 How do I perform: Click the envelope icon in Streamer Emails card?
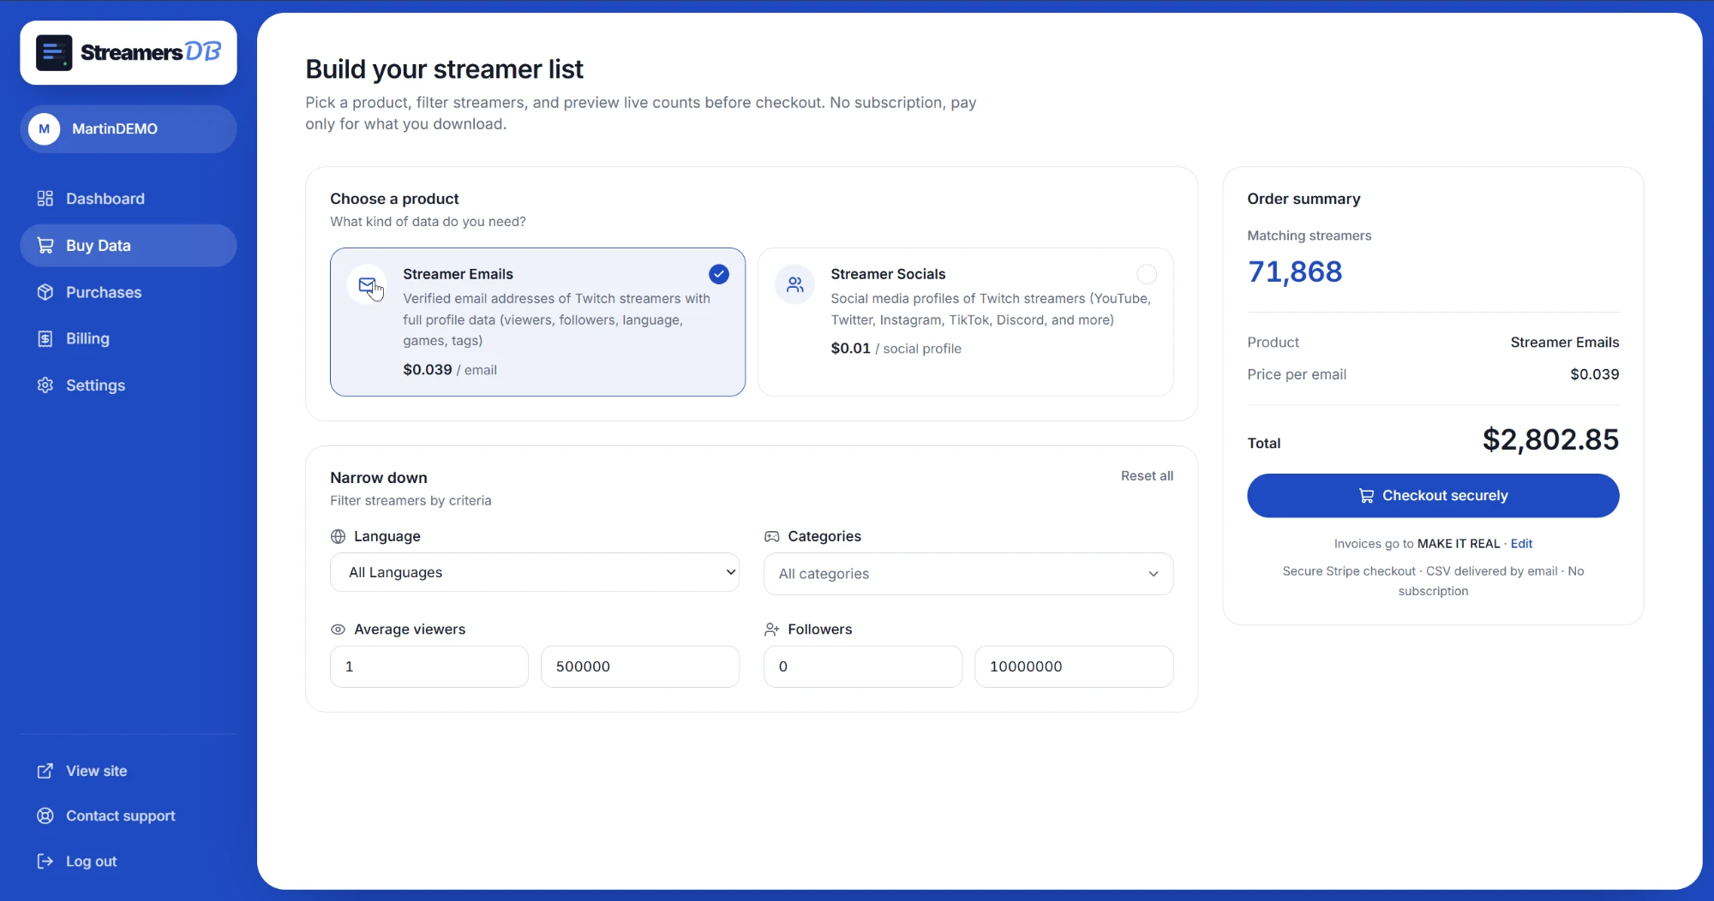pyautogui.click(x=367, y=285)
